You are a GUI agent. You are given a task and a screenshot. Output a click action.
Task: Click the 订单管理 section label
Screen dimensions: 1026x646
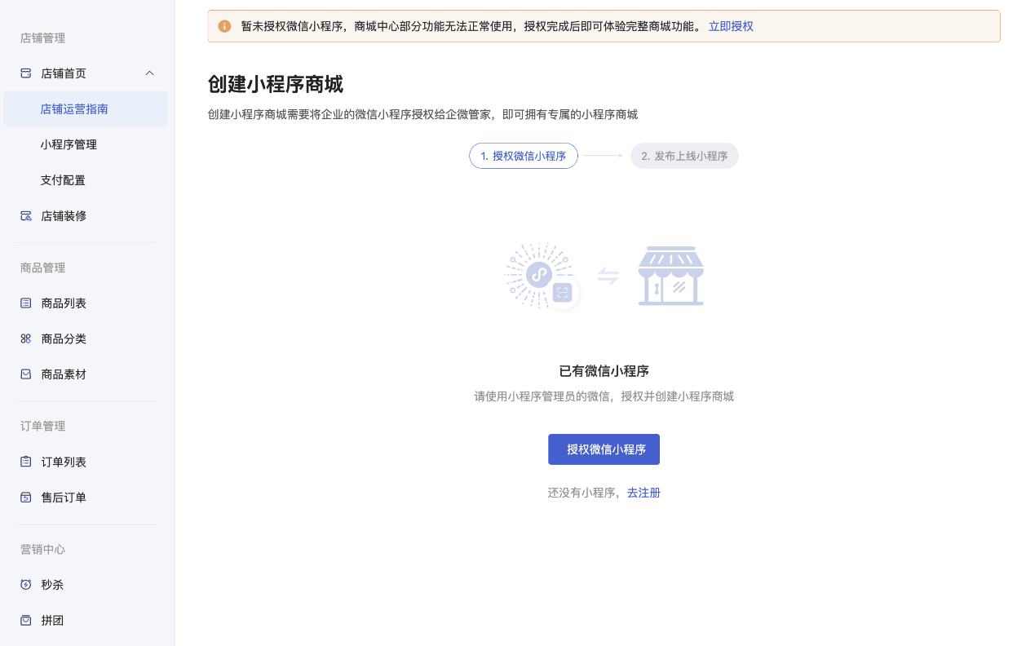[42, 426]
